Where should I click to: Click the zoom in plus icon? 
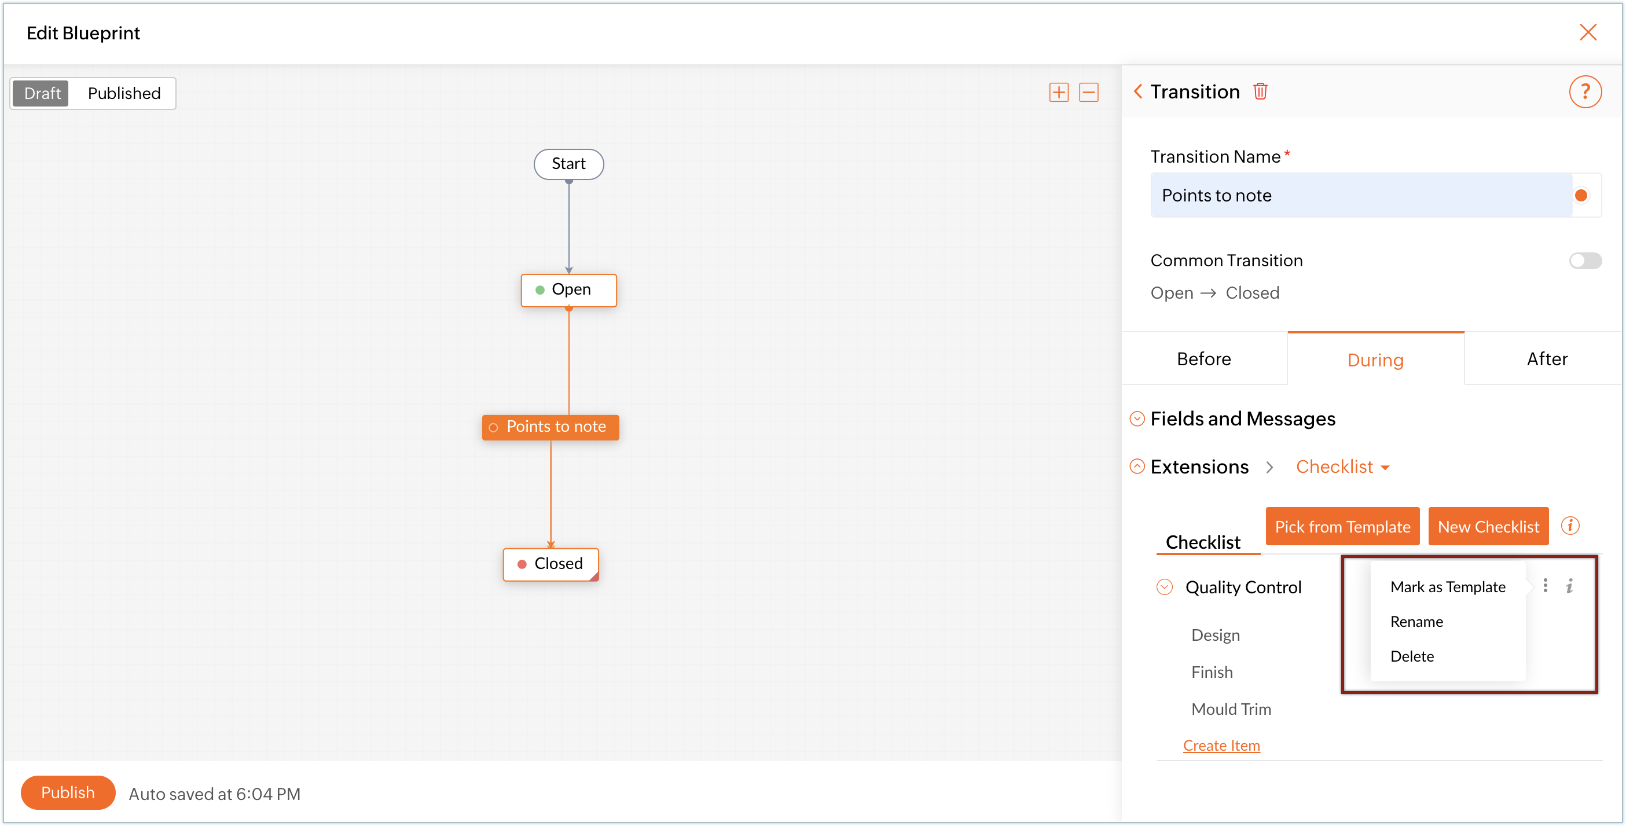click(1059, 92)
